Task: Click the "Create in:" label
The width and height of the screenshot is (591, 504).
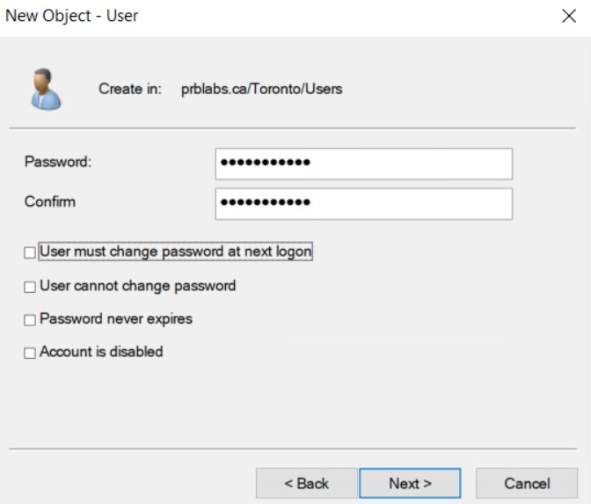Action: click(130, 89)
